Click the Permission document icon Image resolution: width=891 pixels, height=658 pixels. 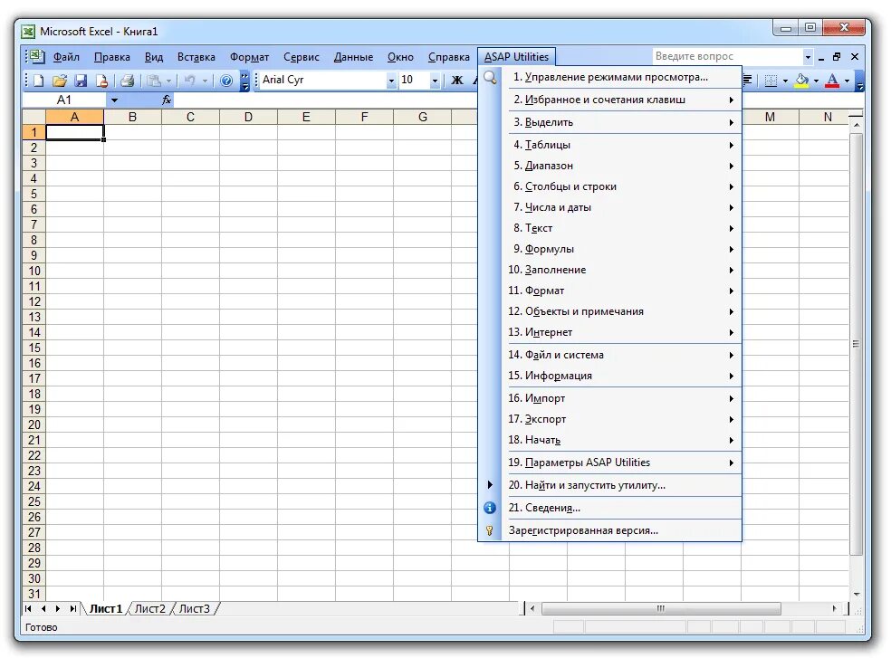[x=101, y=81]
